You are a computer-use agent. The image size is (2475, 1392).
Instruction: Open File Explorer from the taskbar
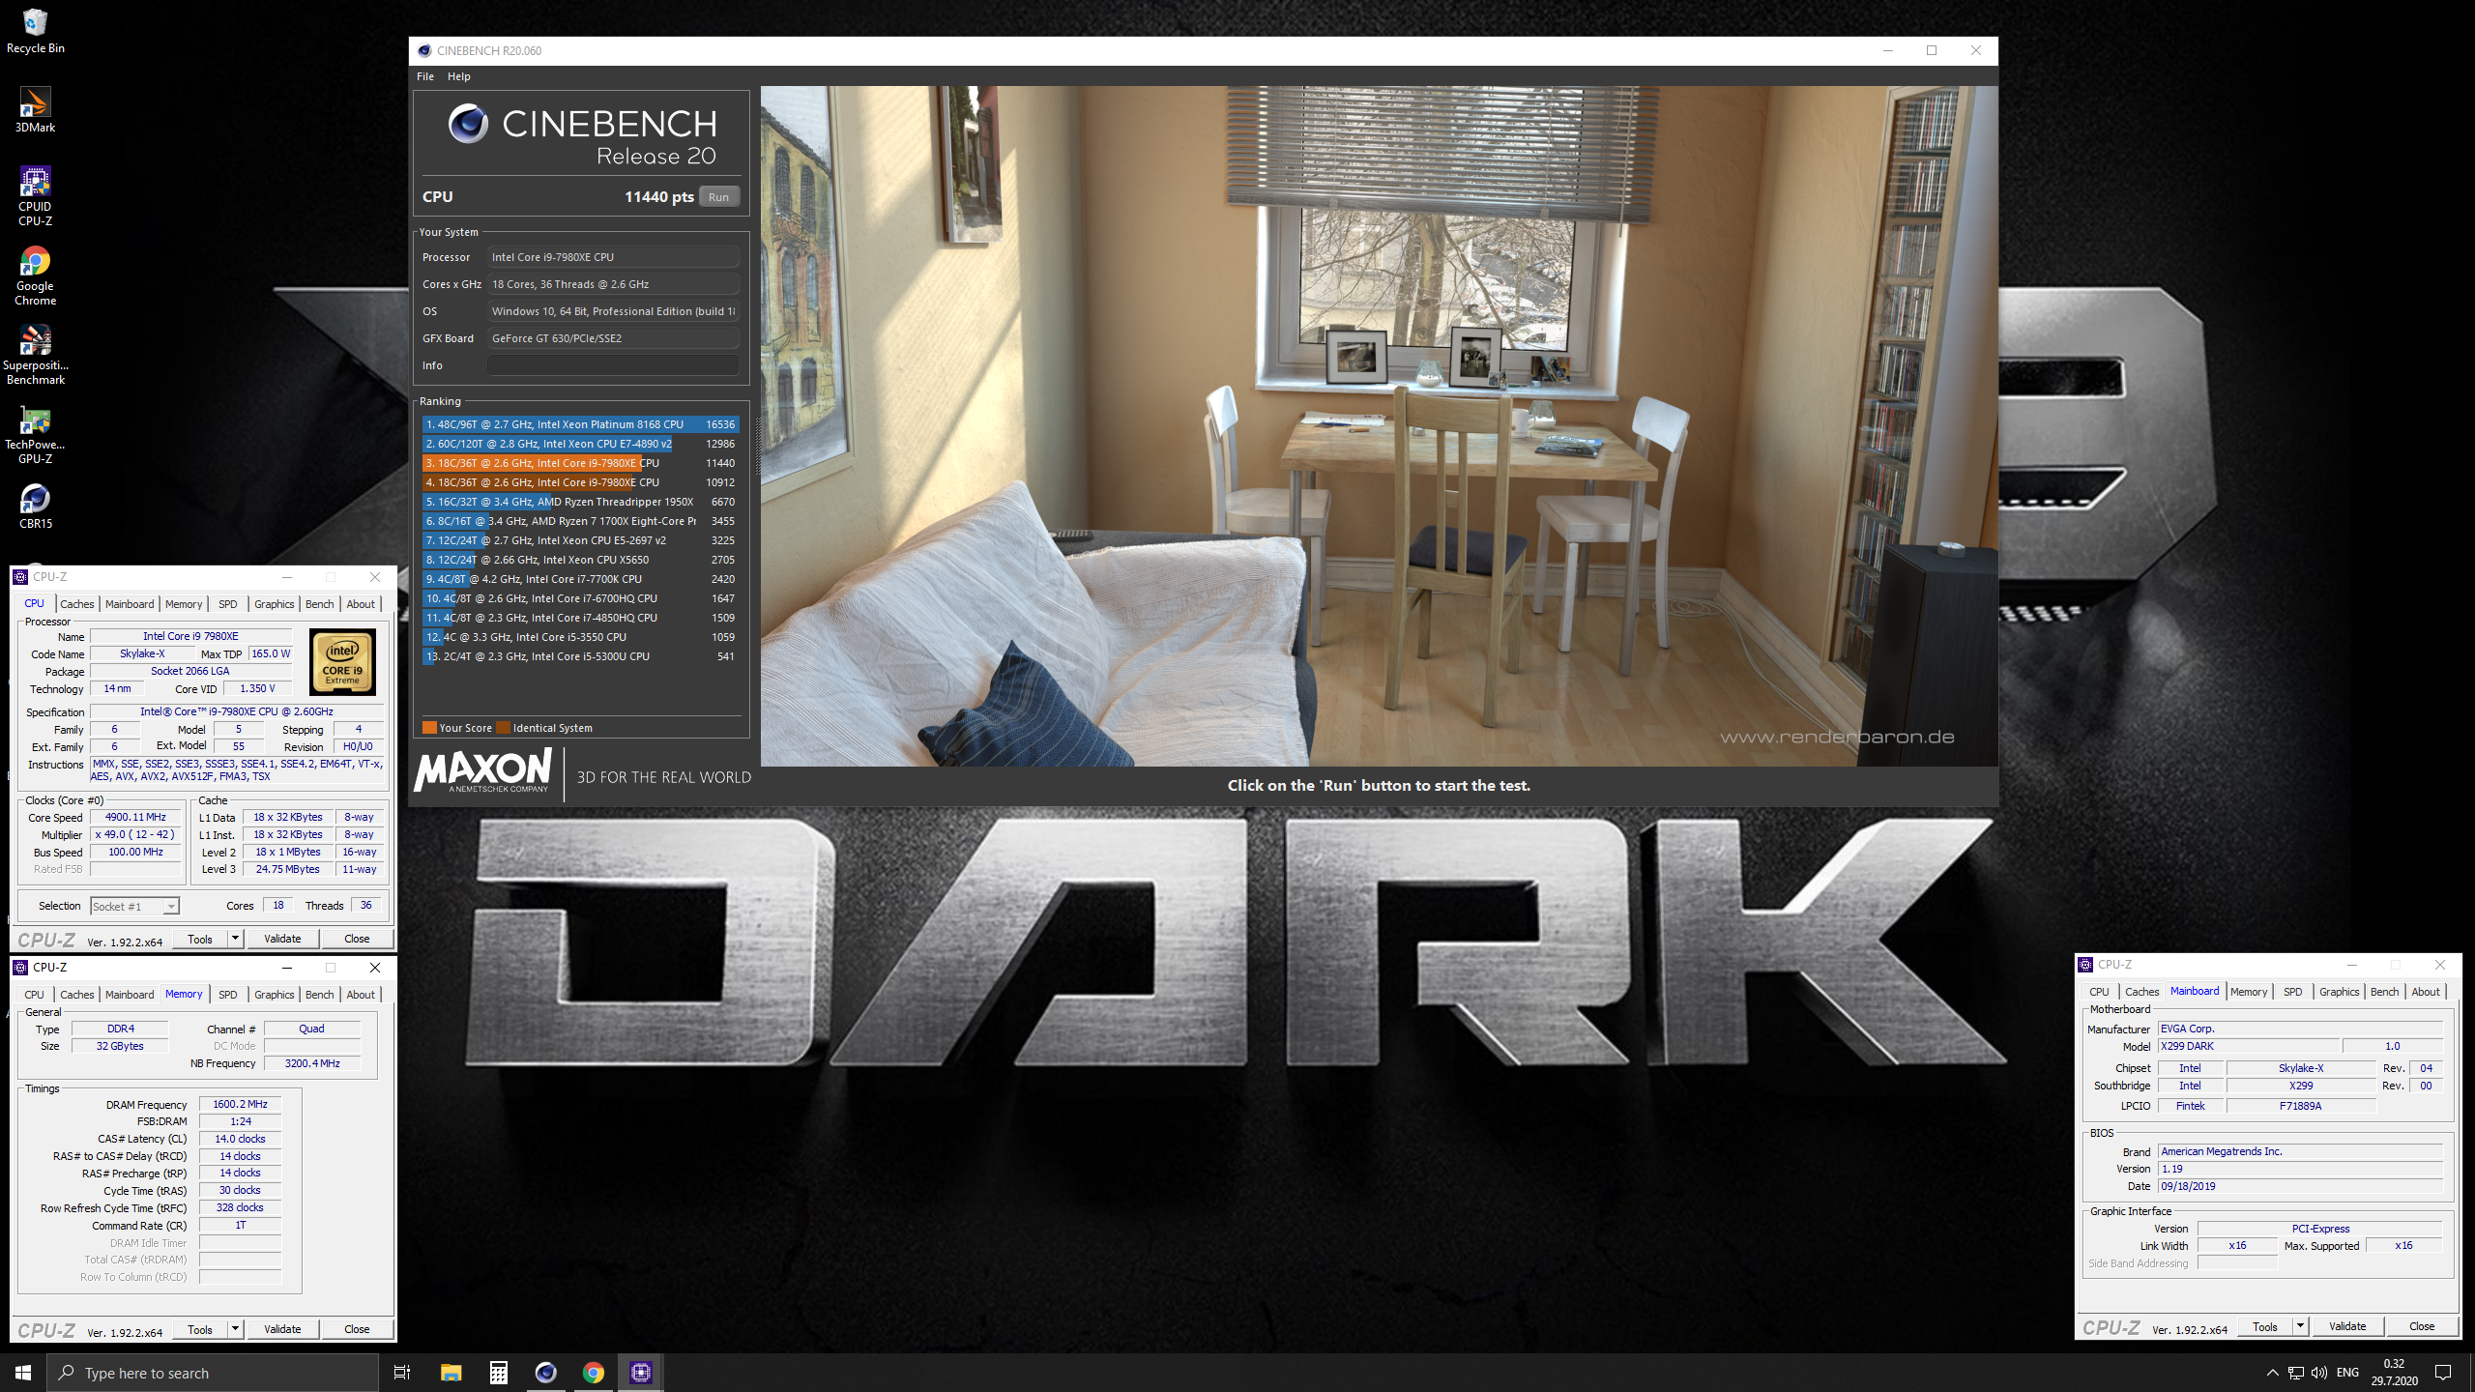click(451, 1373)
